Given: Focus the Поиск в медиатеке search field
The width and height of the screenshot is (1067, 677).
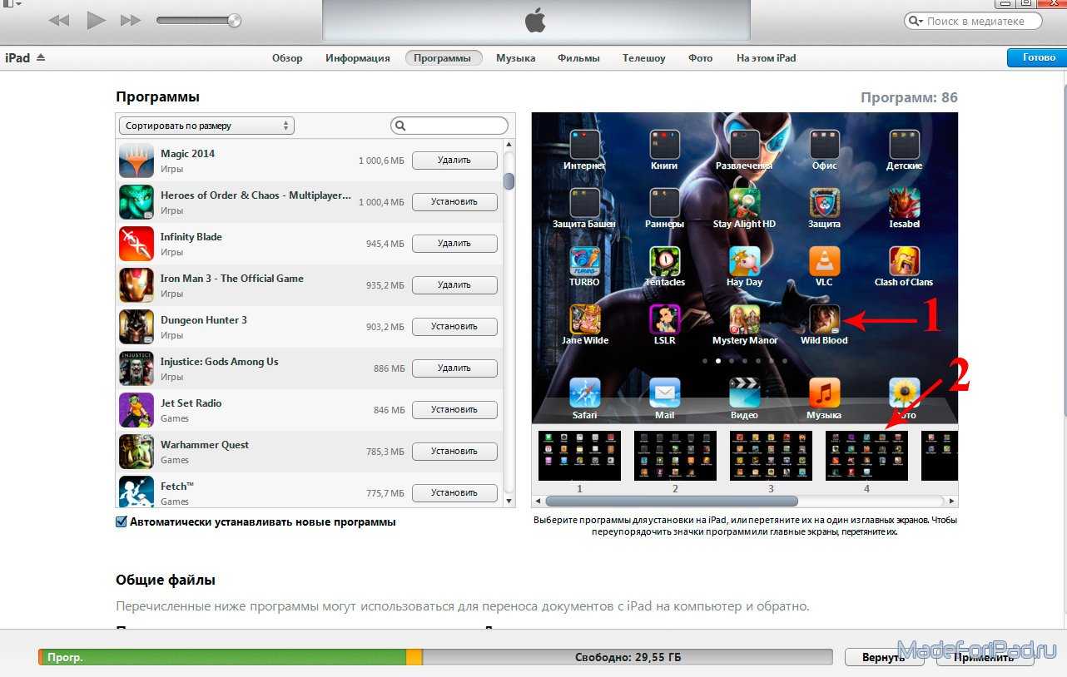Looking at the screenshot, I should pos(973,21).
